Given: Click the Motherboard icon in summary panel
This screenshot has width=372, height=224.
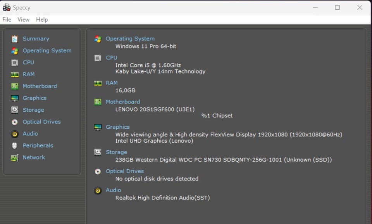Looking at the screenshot, I should tap(98, 102).
